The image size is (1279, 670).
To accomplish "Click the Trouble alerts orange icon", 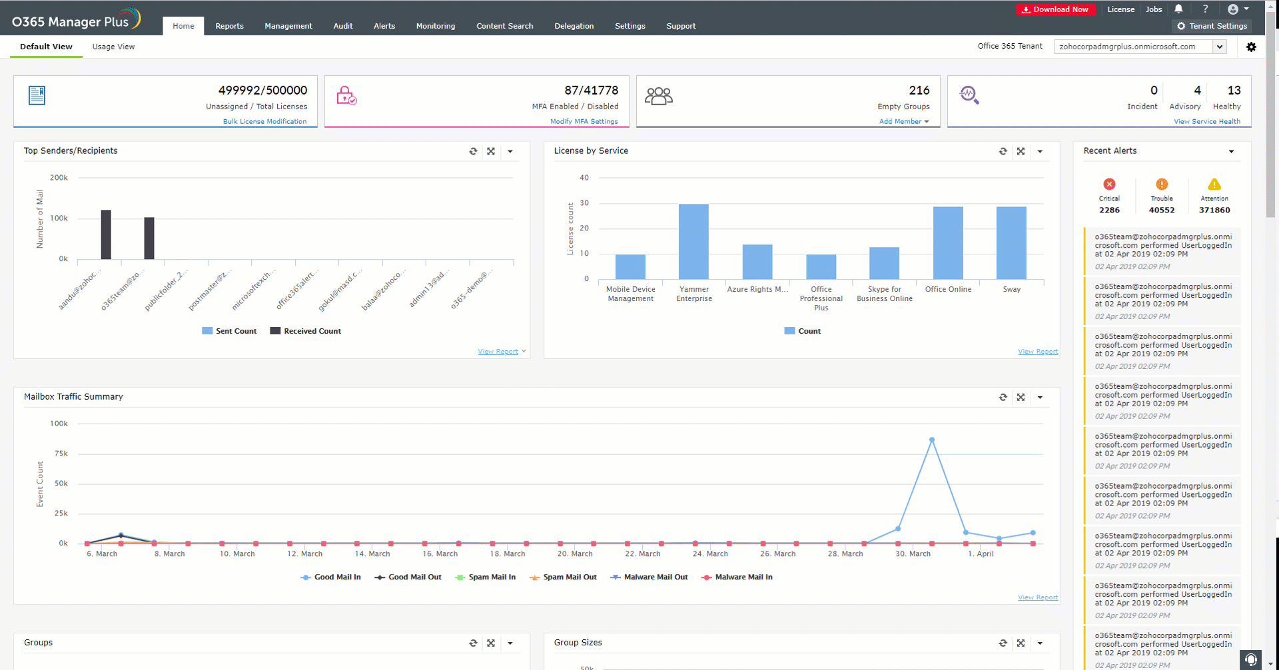I will coord(1162,184).
